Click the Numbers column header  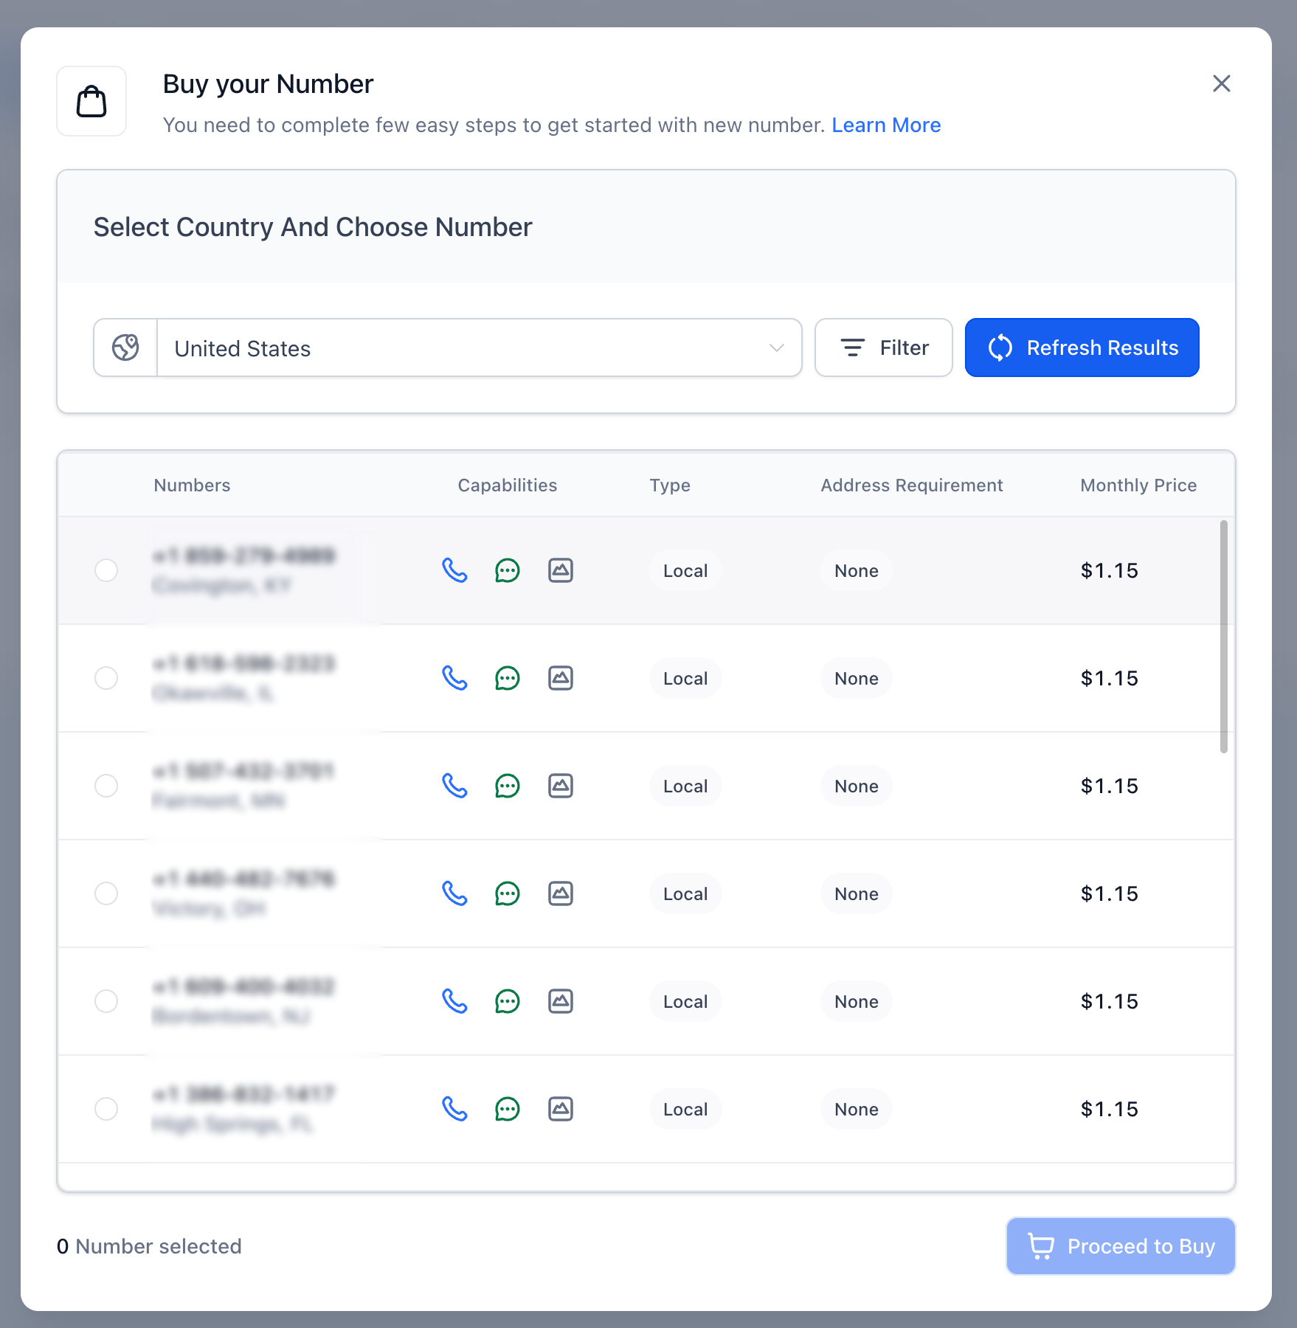tap(192, 485)
